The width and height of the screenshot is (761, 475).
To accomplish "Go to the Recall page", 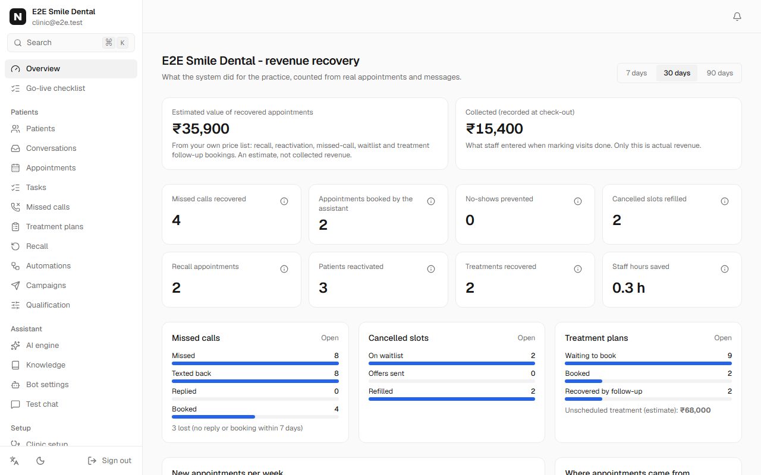I will coord(71,246).
